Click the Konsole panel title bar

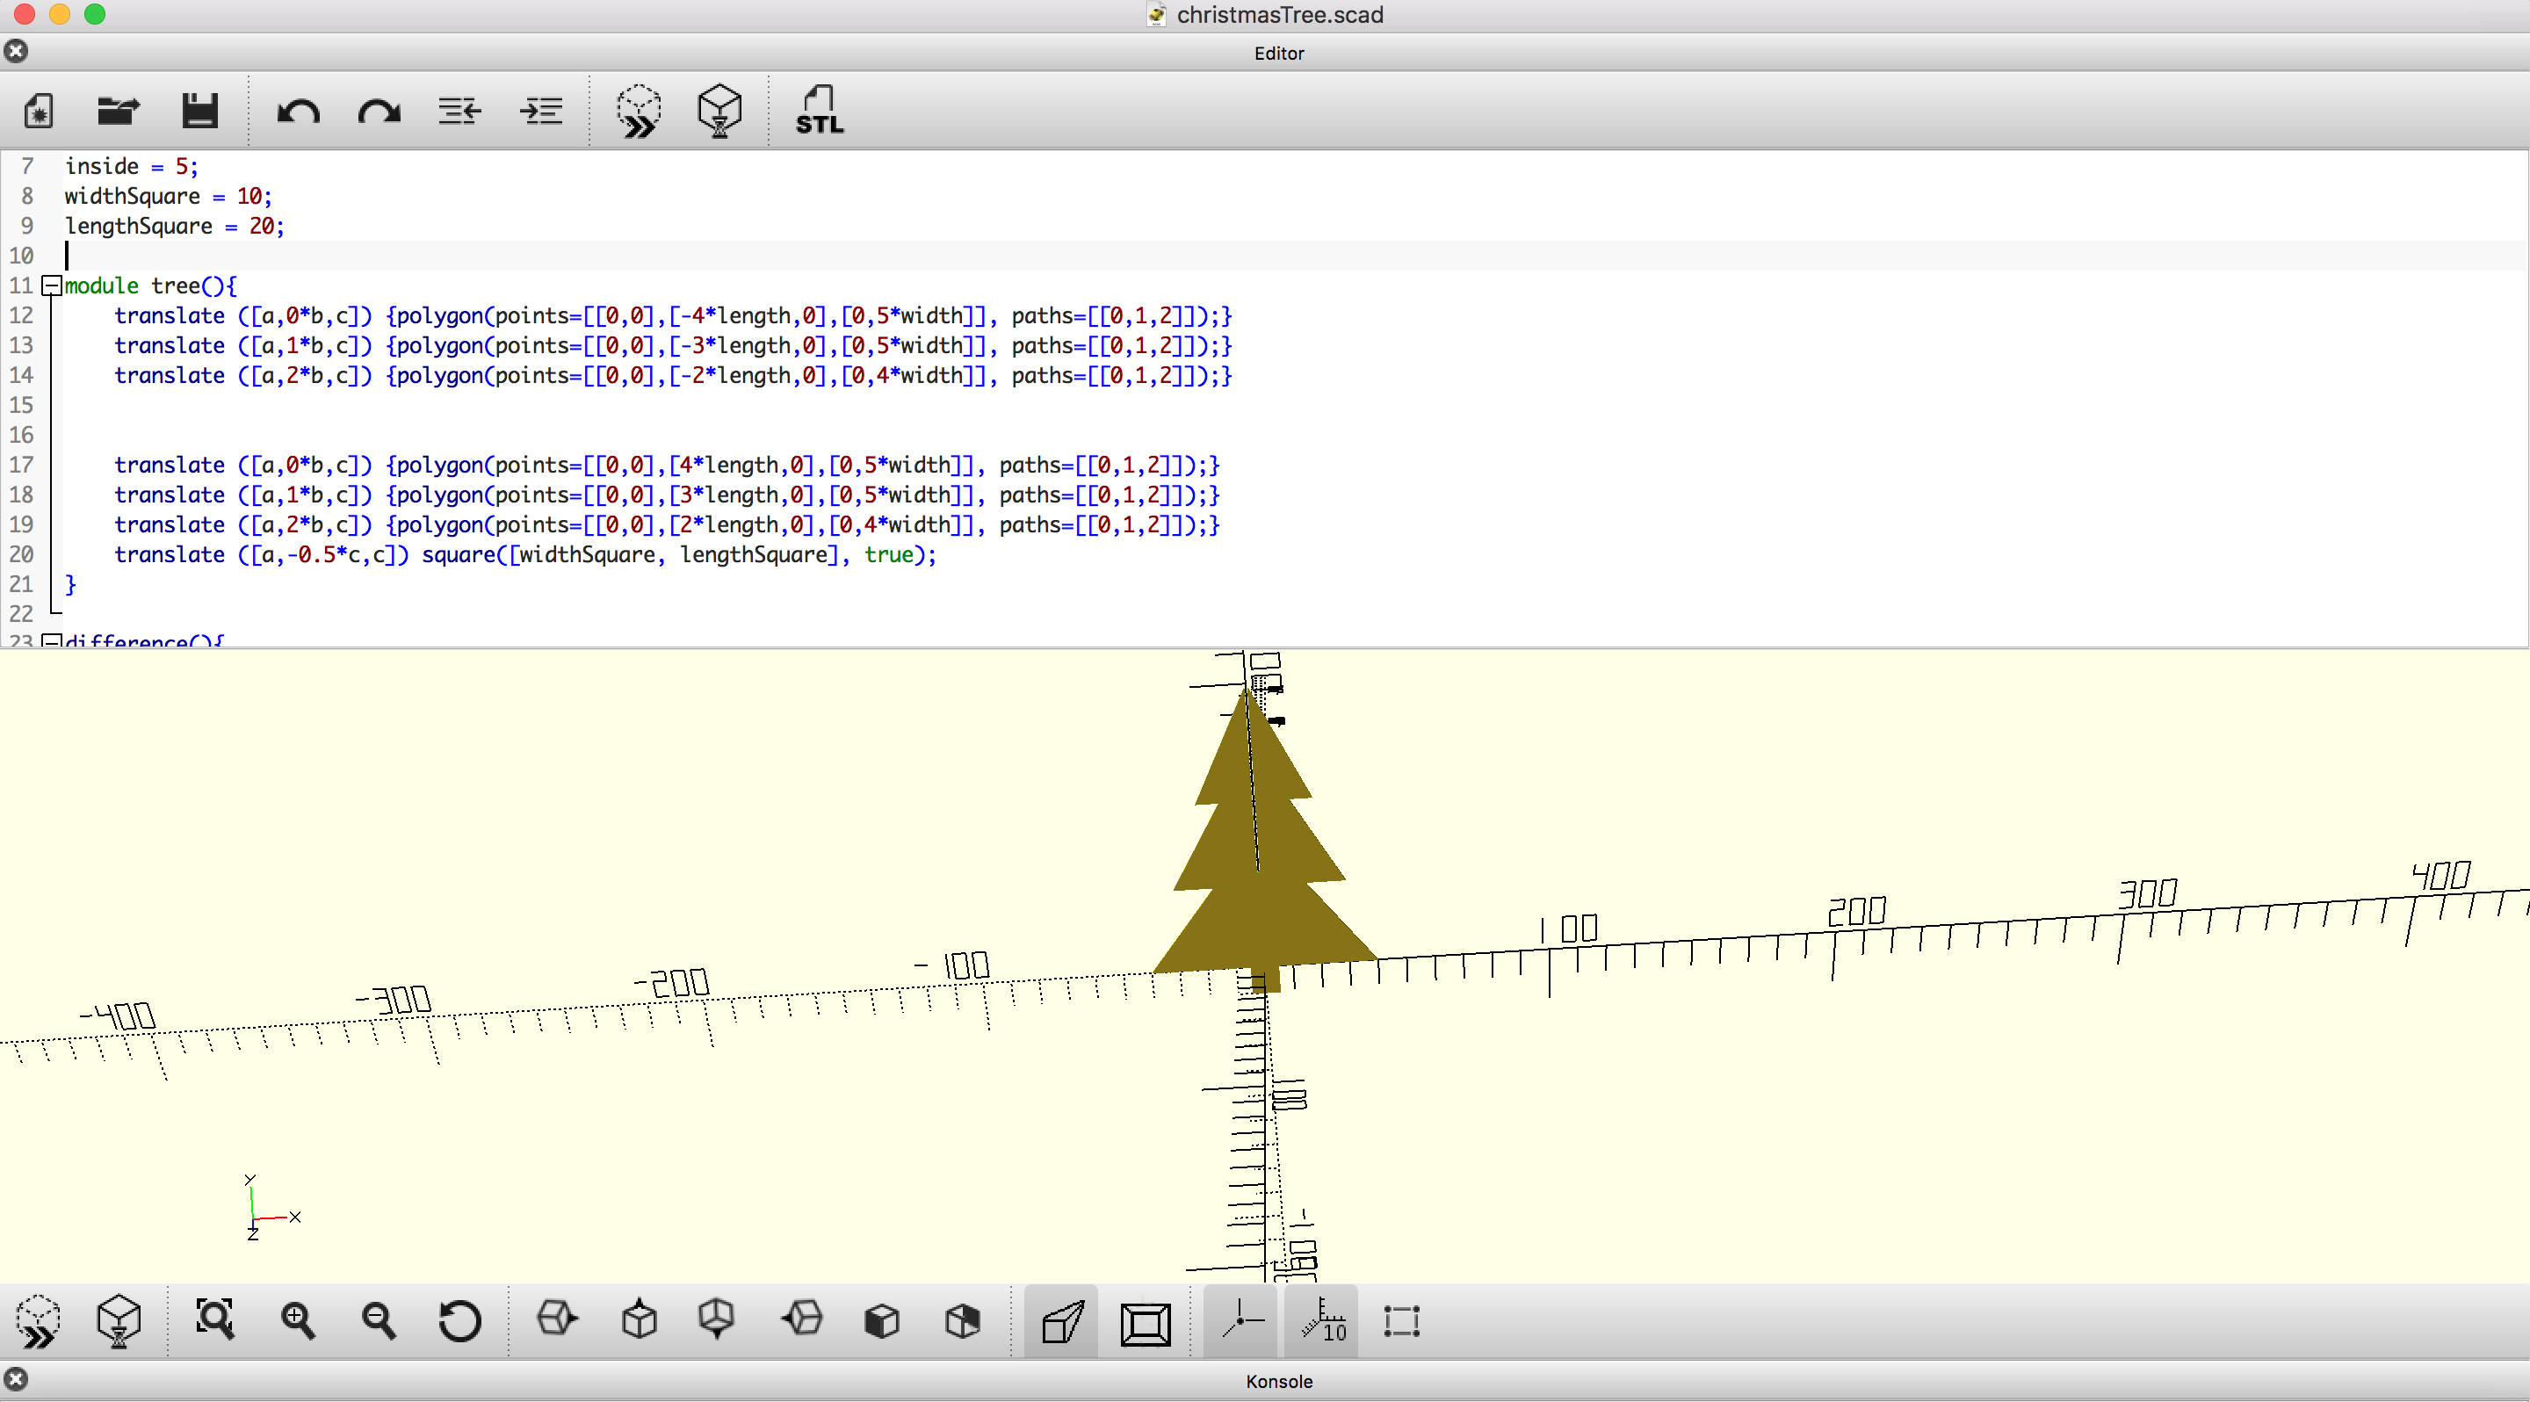pyautogui.click(x=1279, y=1382)
